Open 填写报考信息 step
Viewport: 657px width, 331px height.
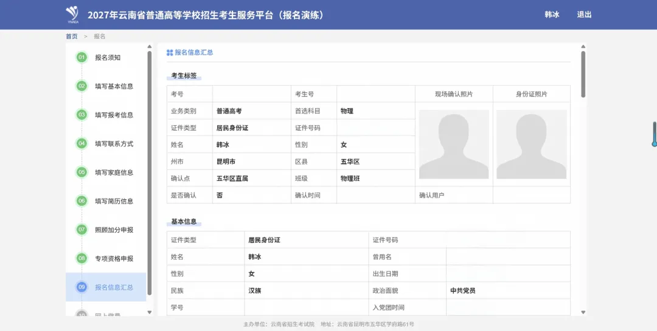(x=114, y=115)
